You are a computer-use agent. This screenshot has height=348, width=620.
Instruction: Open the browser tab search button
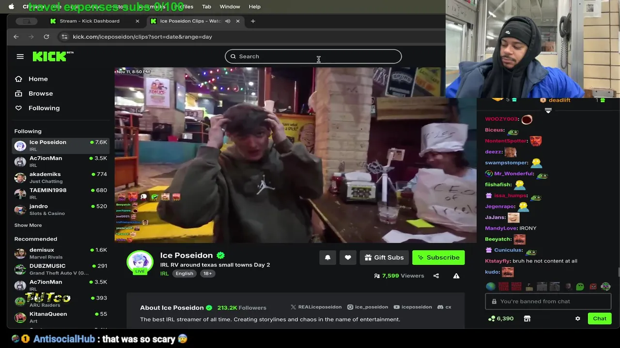pyautogui.click(x=27, y=21)
